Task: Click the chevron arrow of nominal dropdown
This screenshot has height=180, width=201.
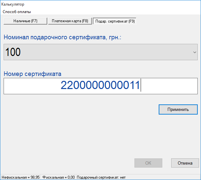Action: pyautogui.click(x=194, y=52)
